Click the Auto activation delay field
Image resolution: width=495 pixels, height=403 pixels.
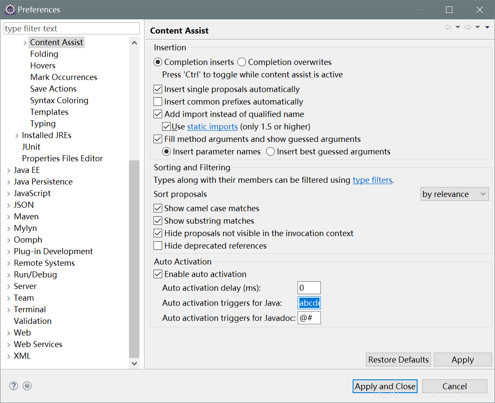(x=309, y=288)
